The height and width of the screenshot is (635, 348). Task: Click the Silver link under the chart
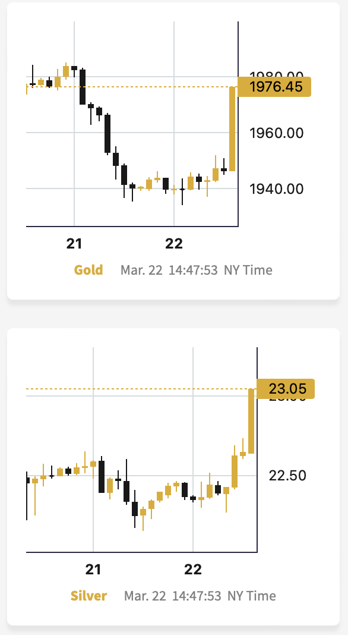point(88,596)
